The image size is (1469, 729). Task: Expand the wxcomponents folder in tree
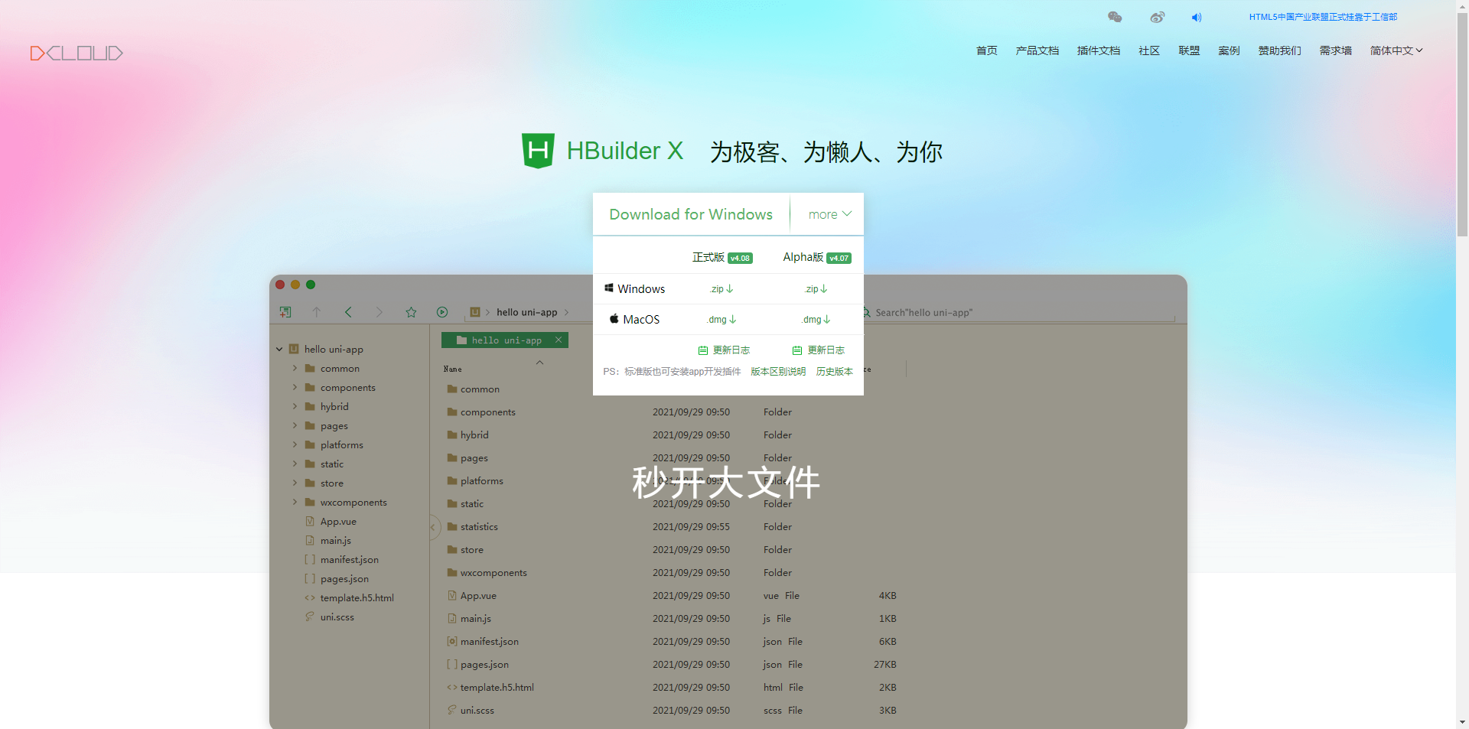click(295, 502)
